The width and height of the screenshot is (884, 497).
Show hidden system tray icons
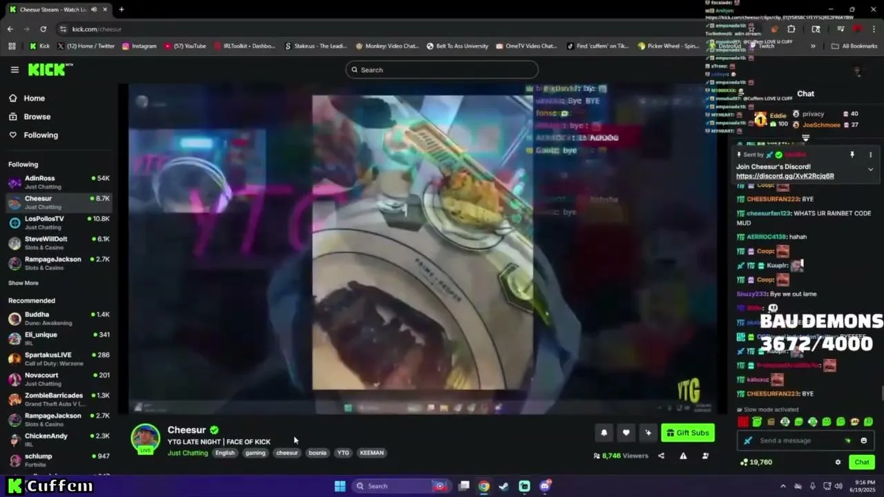point(782,486)
